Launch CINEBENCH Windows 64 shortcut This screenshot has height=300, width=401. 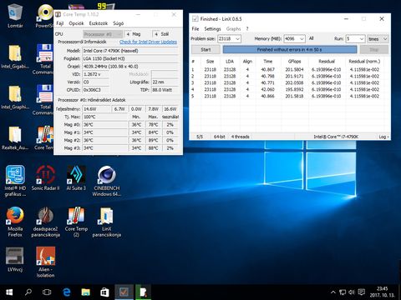pos(107,181)
